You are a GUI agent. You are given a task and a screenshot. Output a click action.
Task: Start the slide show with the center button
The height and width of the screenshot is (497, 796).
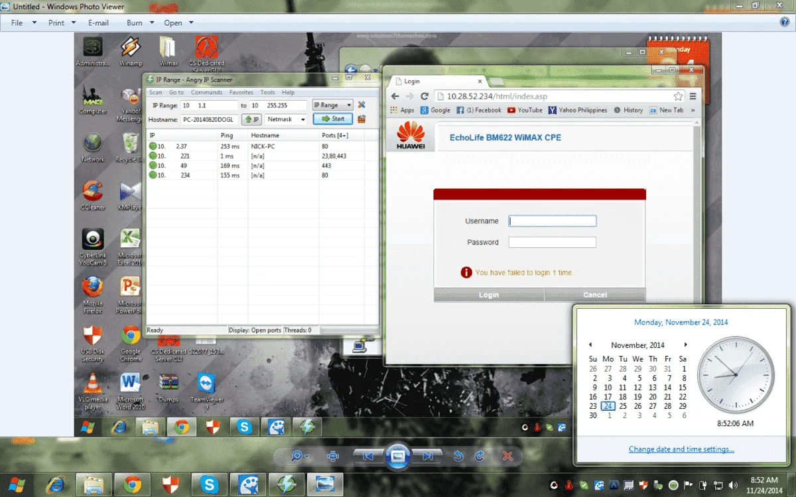click(x=398, y=456)
